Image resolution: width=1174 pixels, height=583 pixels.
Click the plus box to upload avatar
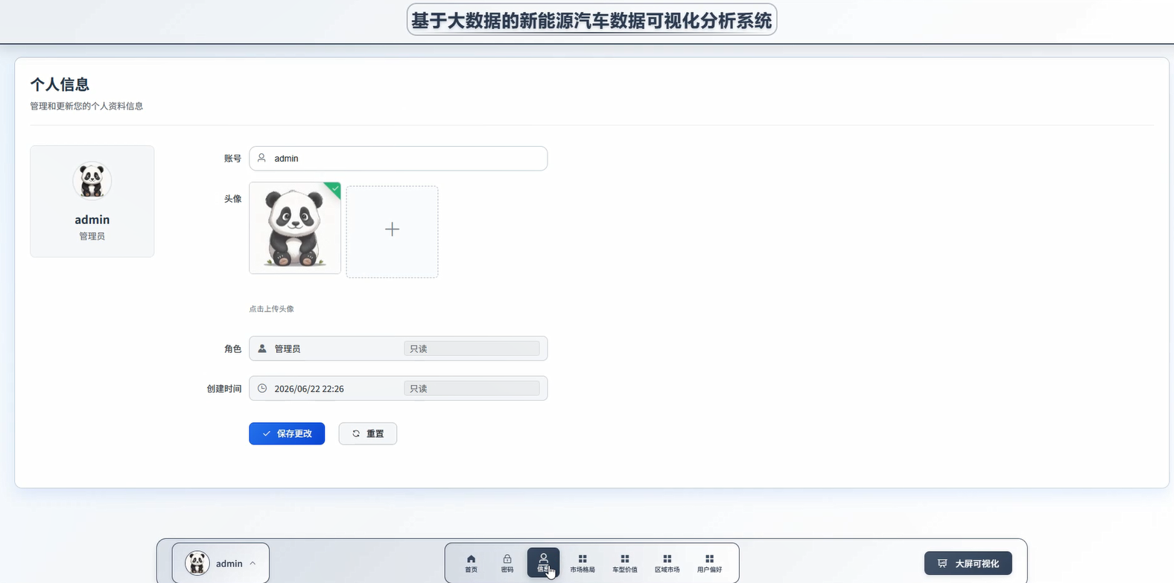[392, 231]
